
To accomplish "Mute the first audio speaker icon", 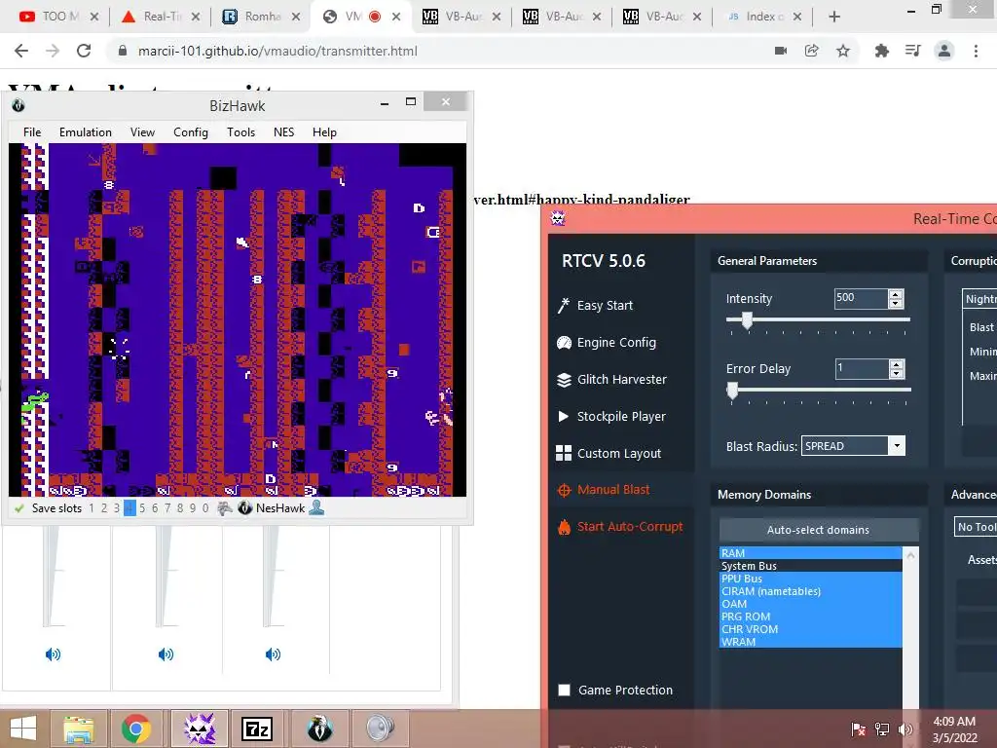I will click(x=53, y=654).
